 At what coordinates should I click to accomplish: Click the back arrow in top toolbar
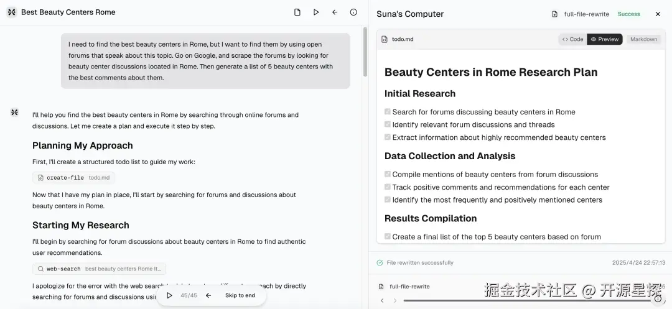click(335, 12)
